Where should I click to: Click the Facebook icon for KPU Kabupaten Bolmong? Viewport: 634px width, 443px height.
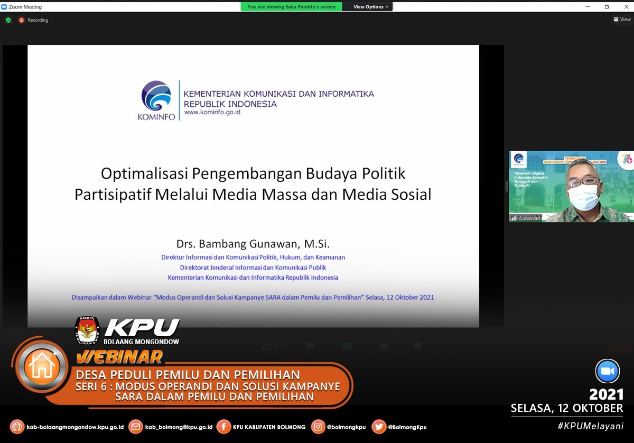pyautogui.click(x=223, y=427)
